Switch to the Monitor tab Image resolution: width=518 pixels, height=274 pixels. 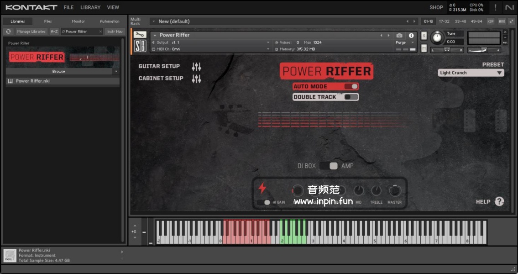[78, 21]
